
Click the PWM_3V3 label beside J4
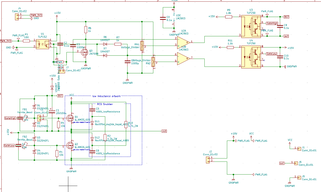(36, 15)
